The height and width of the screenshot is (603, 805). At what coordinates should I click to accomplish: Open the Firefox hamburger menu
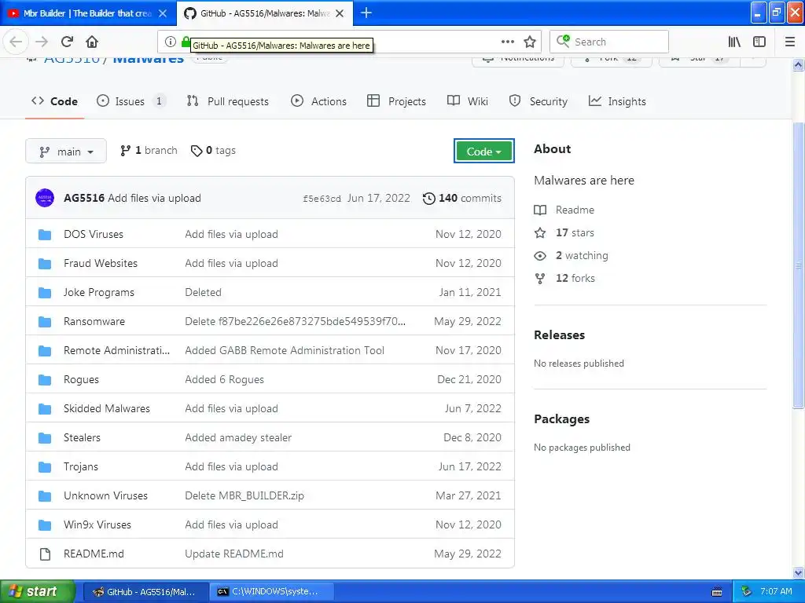[790, 42]
